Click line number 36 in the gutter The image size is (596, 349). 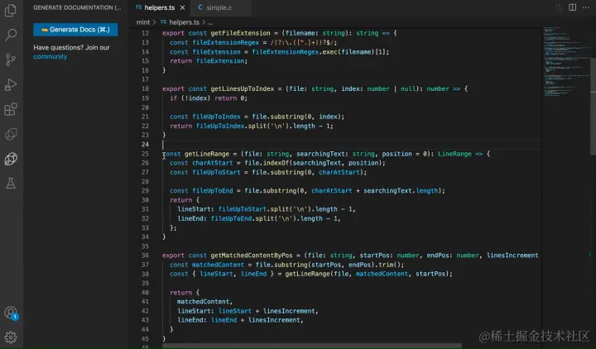pos(145,256)
